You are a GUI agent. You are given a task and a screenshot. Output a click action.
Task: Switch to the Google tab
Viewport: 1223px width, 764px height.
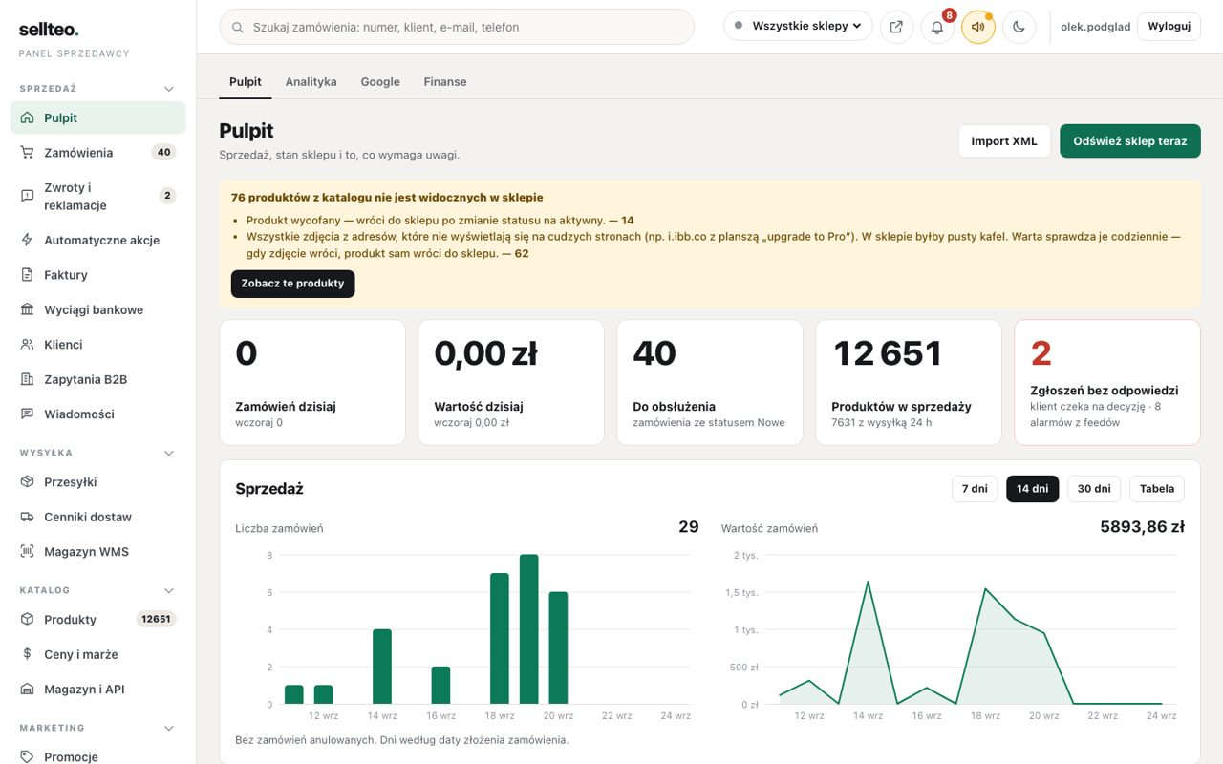pyautogui.click(x=380, y=82)
